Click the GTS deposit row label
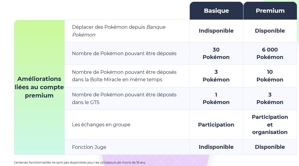This screenshot has height=166, width=299. 124,98
